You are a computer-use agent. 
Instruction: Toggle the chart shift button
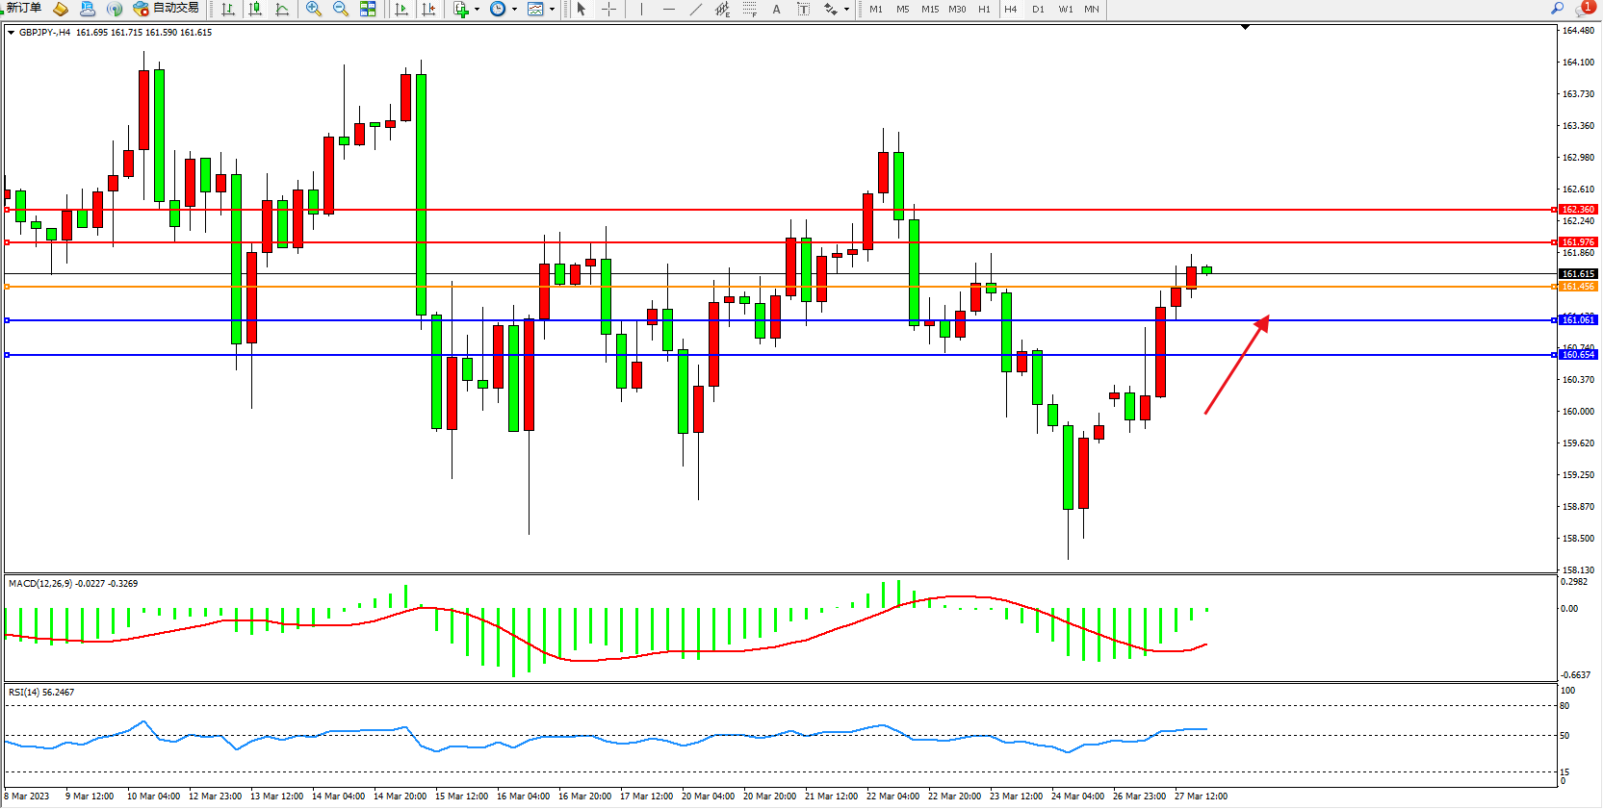[x=428, y=10]
